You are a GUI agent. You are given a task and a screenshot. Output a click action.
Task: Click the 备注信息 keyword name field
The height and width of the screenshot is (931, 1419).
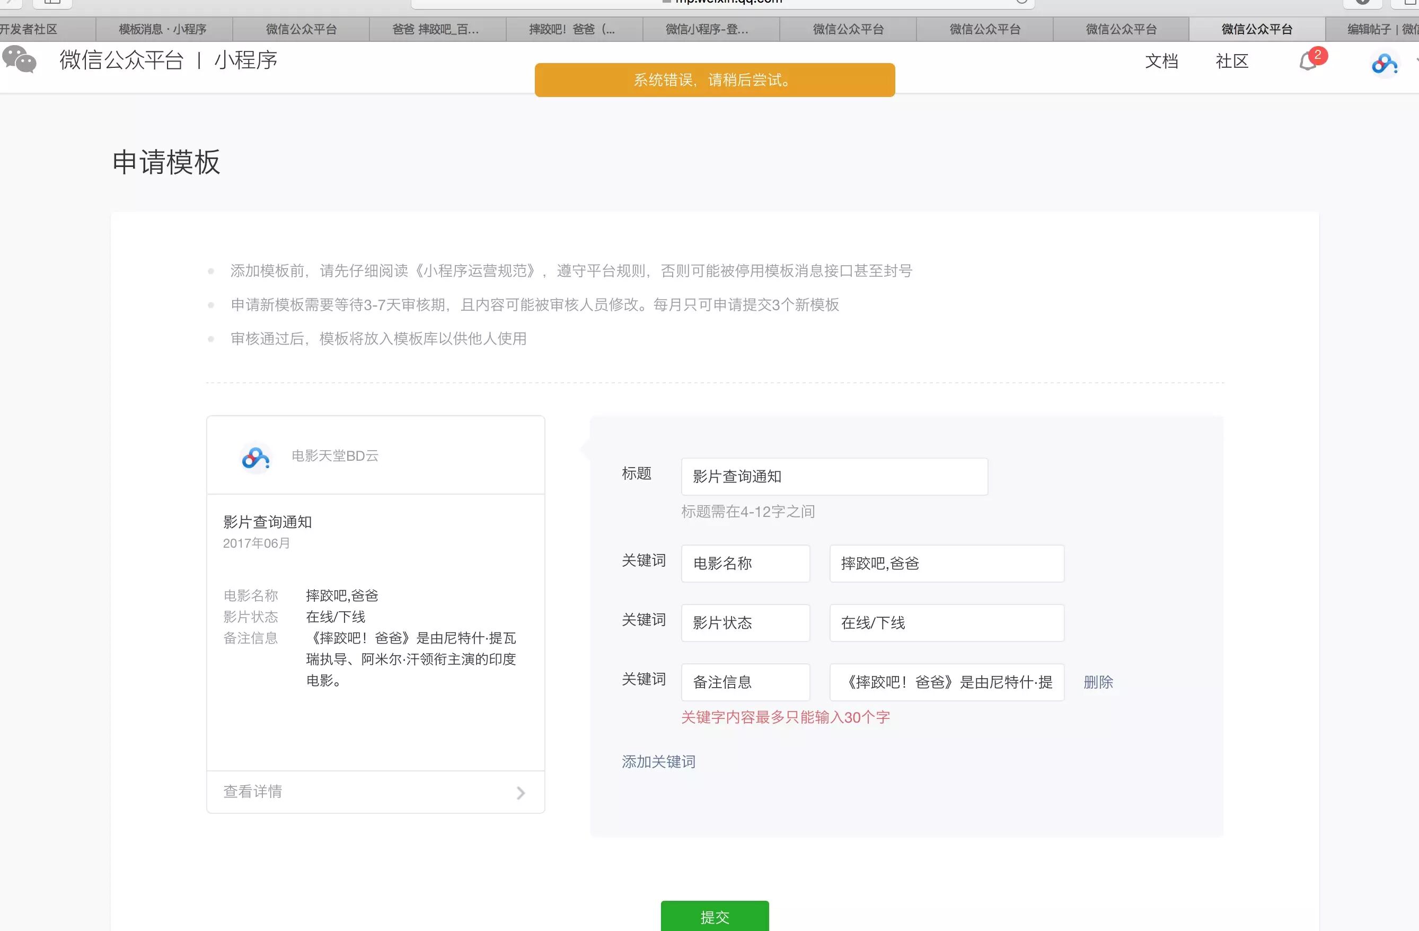click(x=745, y=682)
